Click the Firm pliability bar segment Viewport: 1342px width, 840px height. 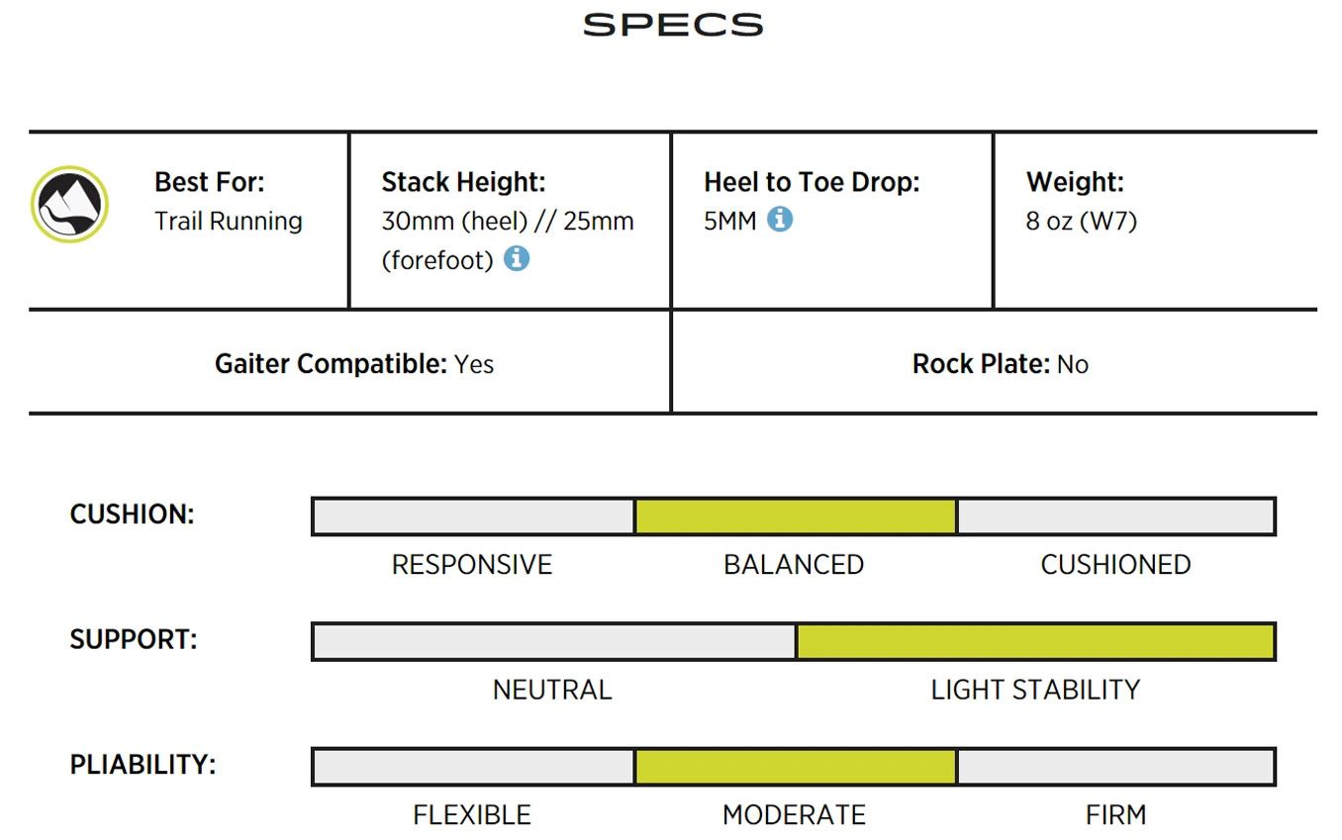coord(1115,767)
